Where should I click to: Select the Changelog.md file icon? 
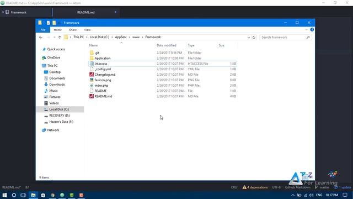coord(92,75)
